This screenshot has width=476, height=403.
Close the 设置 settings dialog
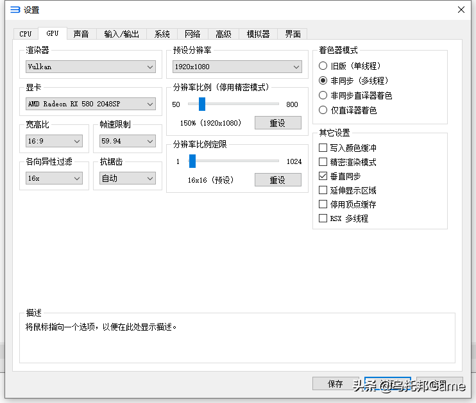461,10
